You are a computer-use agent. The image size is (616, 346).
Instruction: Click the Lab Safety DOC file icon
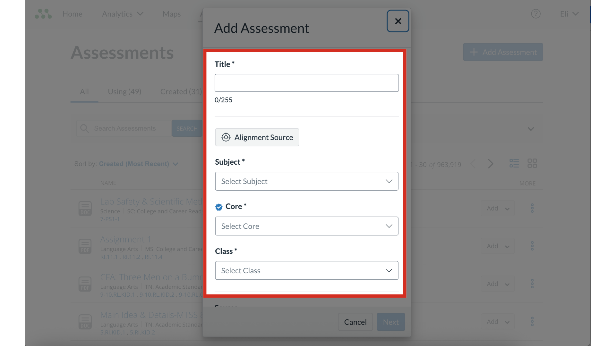85,209
